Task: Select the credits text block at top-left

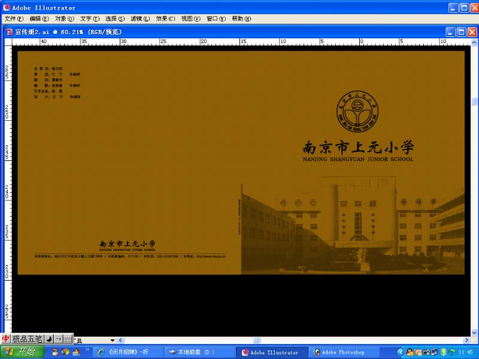Action: [x=57, y=83]
